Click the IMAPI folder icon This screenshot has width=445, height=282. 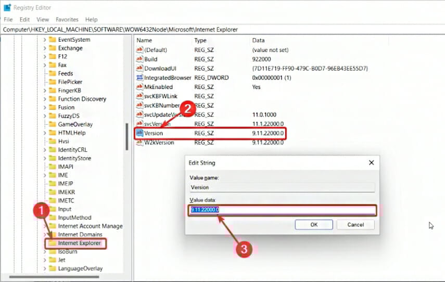click(x=53, y=166)
